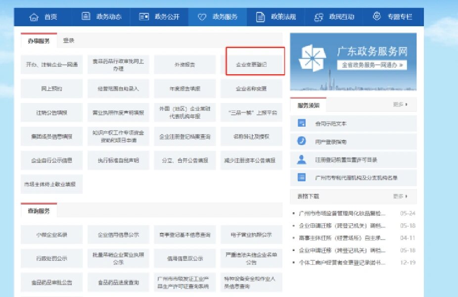This screenshot has width=458, height=297.
Task: Click the pinwheel logo on the 广东政务服务网 banner
Action: (312, 58)
